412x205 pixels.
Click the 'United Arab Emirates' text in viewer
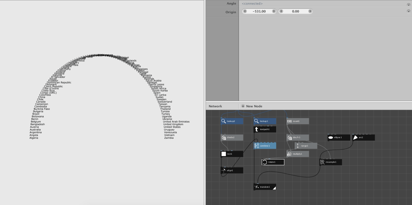coord(176,122)
